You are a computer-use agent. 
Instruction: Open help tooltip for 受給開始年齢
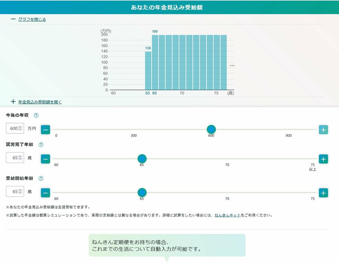[x=40, y=178]
